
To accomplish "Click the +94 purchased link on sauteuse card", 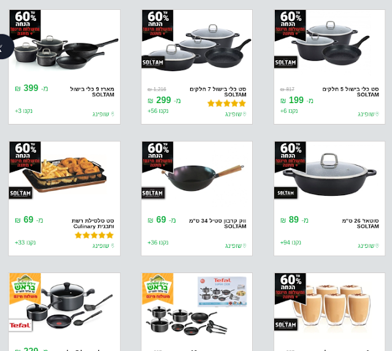I will (291, 242).
